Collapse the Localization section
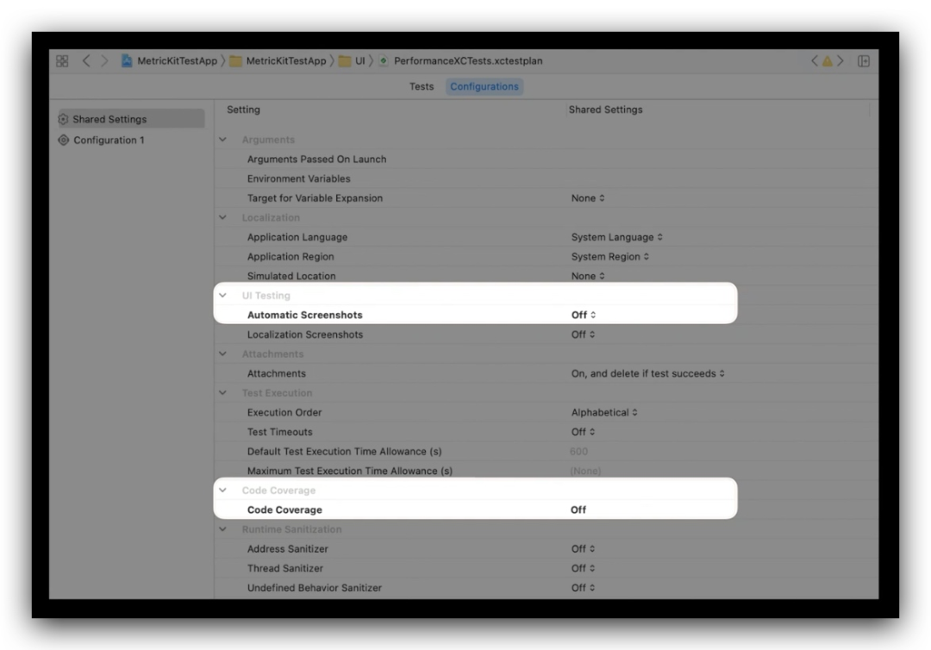Screen dimensions: 931x650 [222, 217]
